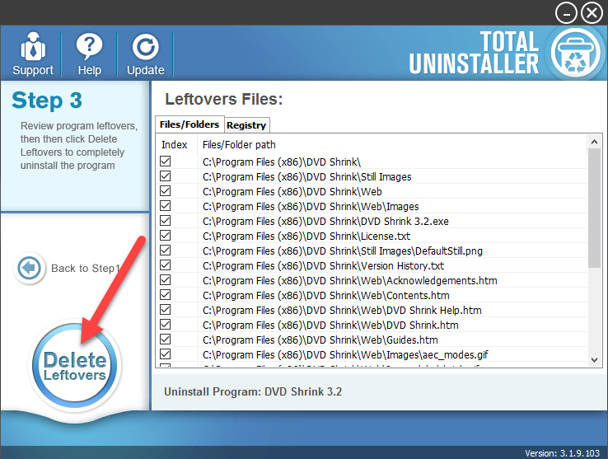Open the Support icon in the toolbar

(33, 47)
